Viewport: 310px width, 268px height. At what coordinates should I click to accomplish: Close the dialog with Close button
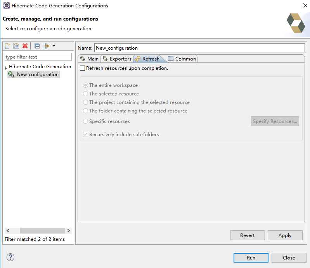(289, 258)
